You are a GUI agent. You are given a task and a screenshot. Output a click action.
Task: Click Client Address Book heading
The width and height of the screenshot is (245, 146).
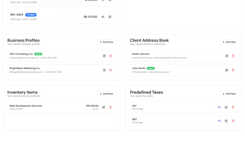pyautogui.click(x=149, y=41)
